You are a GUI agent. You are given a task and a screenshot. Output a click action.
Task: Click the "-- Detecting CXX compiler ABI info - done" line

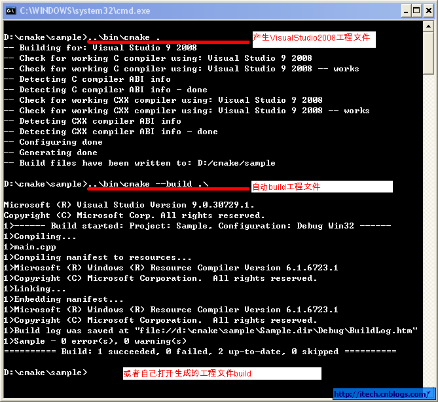tap(111, 132)
